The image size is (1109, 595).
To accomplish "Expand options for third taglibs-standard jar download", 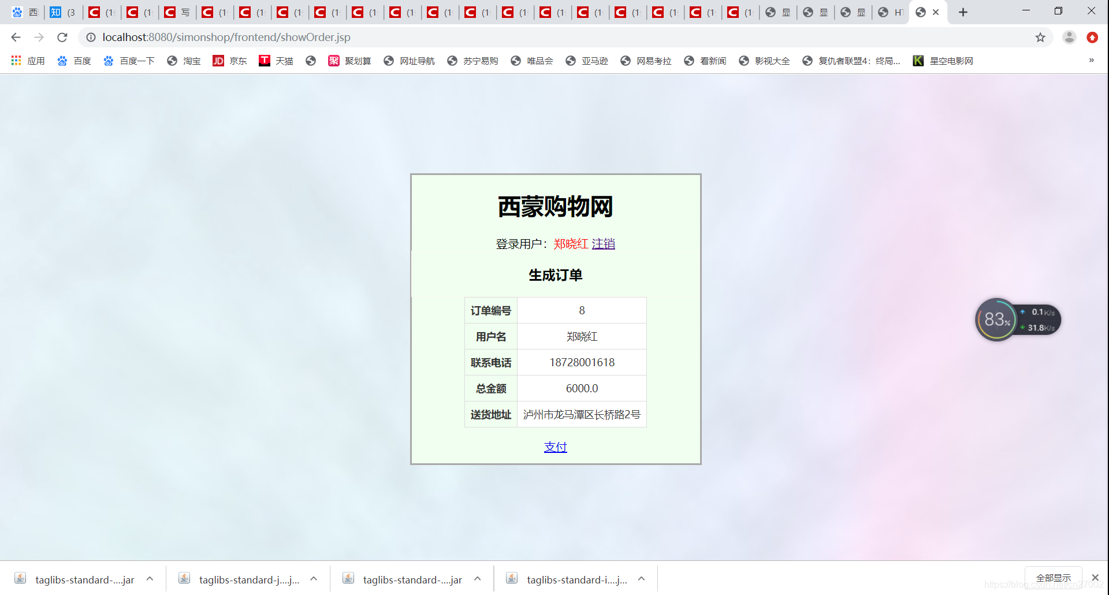I will [x=478, y=579].
